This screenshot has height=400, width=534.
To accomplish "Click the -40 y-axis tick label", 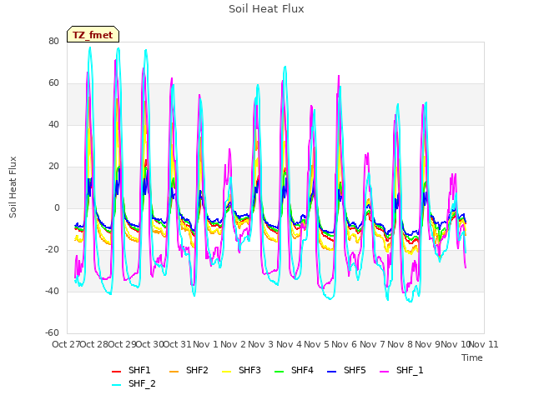I will coord(53,292).
